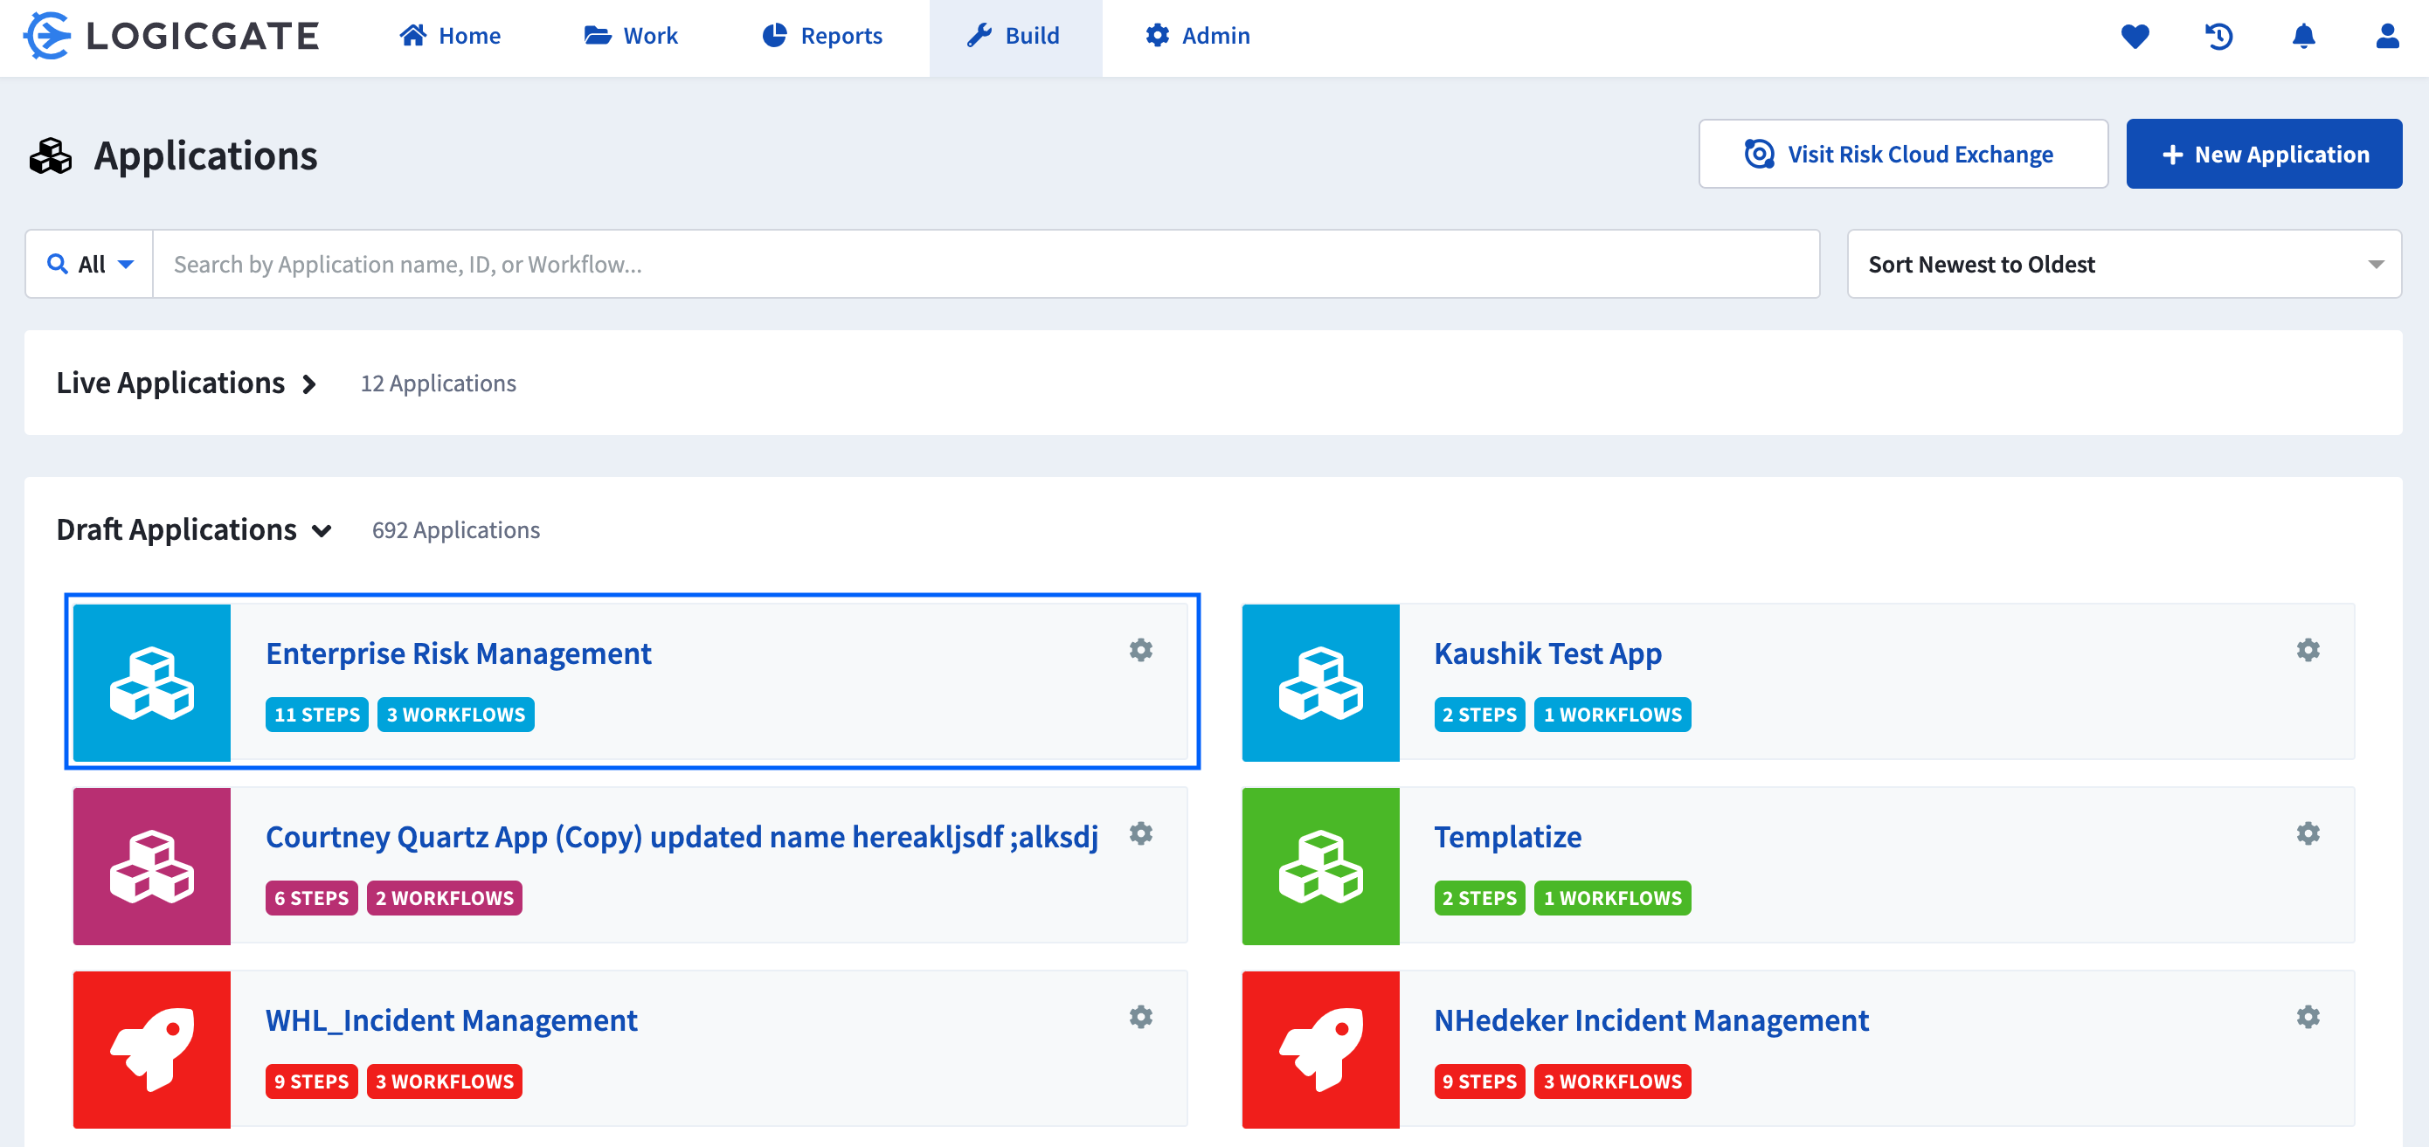Go to the Admin tab

click(x=1198, y=36)
